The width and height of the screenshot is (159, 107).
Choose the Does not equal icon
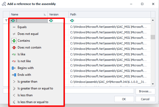point(14,34)
